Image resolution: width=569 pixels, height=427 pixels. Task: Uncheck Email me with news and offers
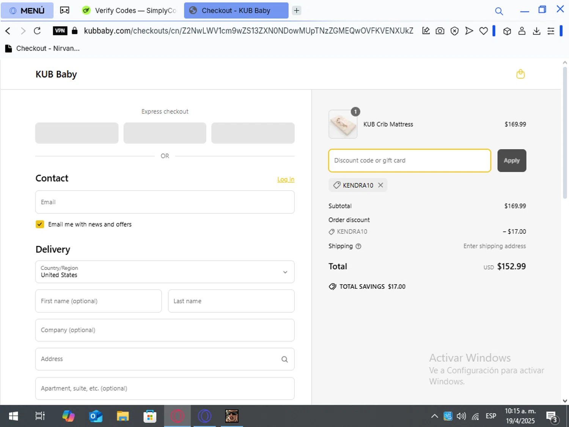coord(40,224)
